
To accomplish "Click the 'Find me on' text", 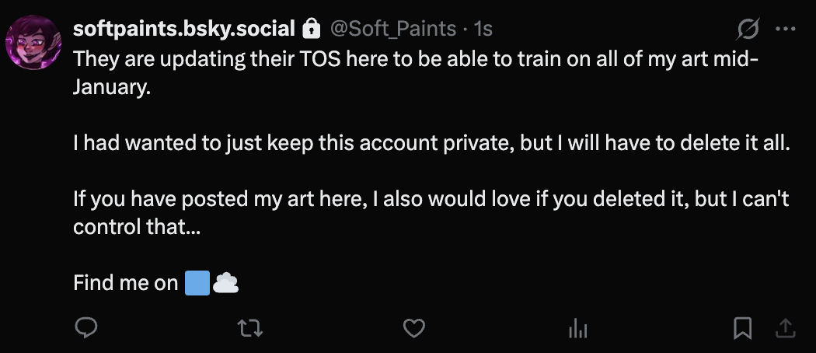I will click(x=126, y=284).
